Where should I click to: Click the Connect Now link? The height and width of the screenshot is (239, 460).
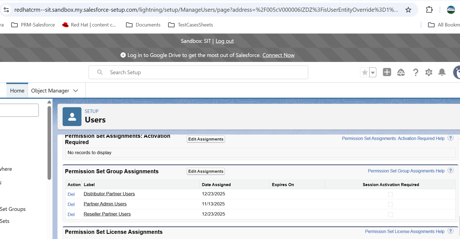click(279, 55)
